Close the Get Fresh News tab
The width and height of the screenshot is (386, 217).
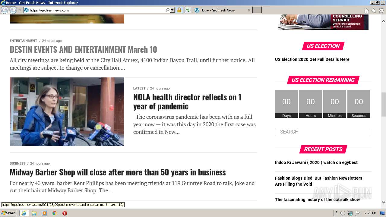(249, 10)
